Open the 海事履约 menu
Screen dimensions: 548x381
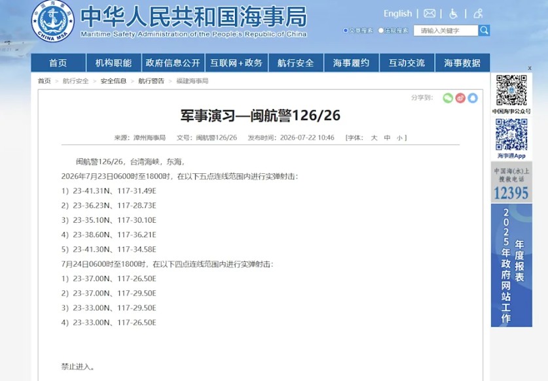coord(351,63)
